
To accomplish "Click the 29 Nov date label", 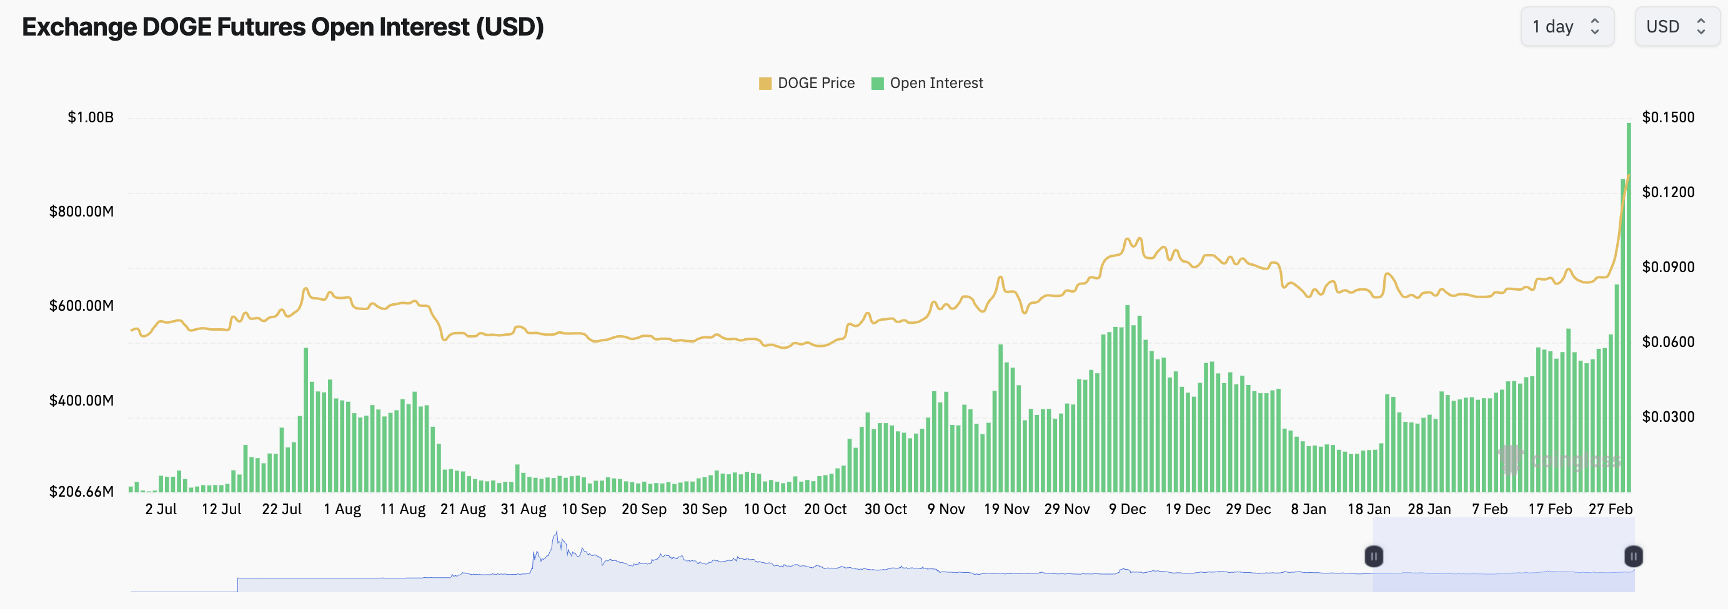I will coord(1066,509).
